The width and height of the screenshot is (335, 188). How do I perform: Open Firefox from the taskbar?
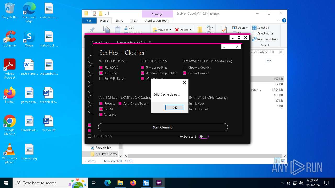click(x=133, y=183)
